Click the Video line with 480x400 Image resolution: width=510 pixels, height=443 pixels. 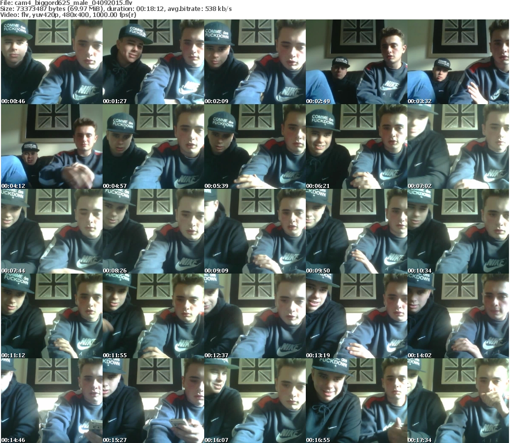click(x=68, y=14)
